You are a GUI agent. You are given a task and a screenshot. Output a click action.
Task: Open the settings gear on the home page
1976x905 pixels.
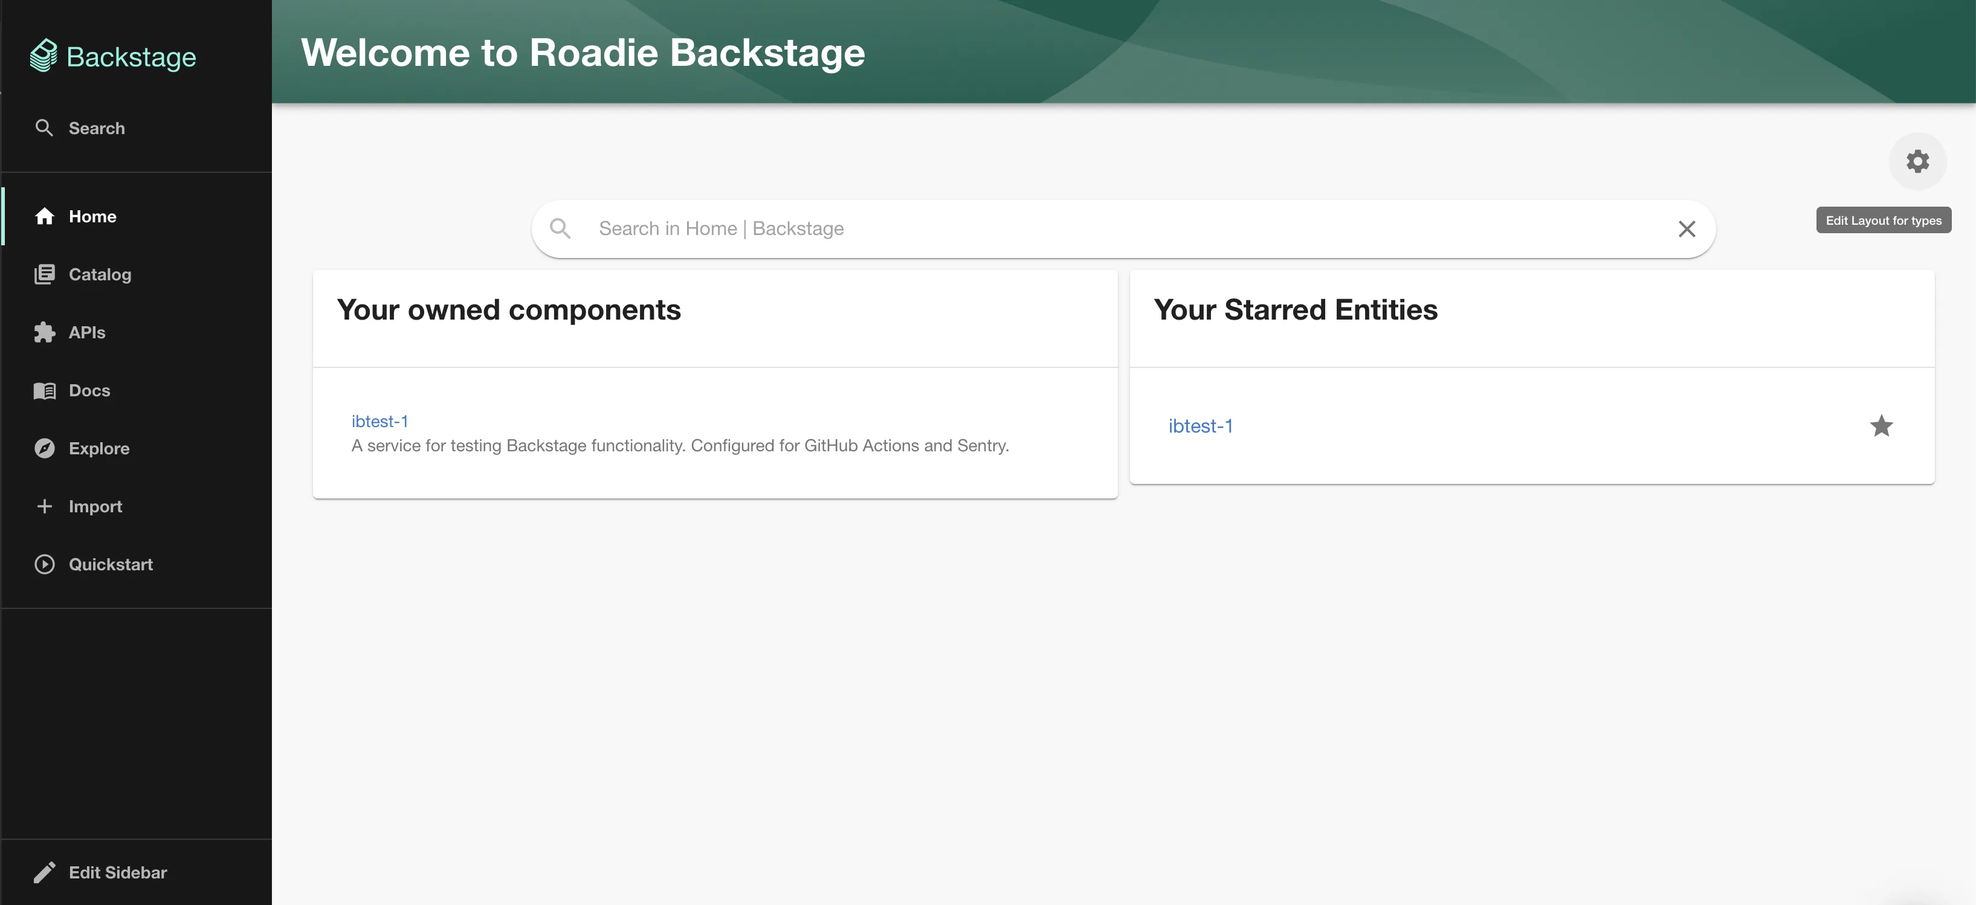point(1918,161)
